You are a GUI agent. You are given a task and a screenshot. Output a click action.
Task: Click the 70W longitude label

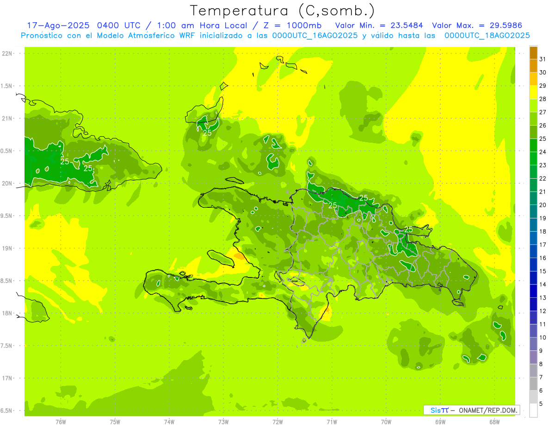(386, 422)
